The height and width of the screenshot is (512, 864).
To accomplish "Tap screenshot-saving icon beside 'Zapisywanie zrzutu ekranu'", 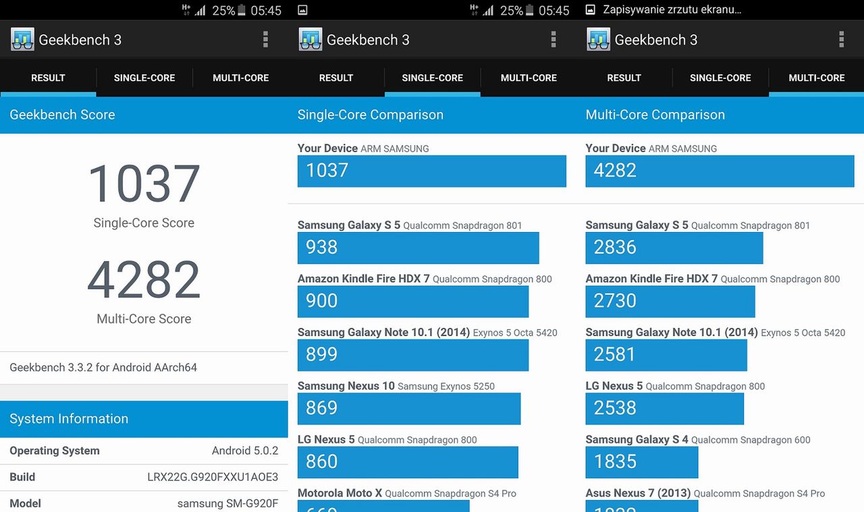I will click(x=591, y=9).
